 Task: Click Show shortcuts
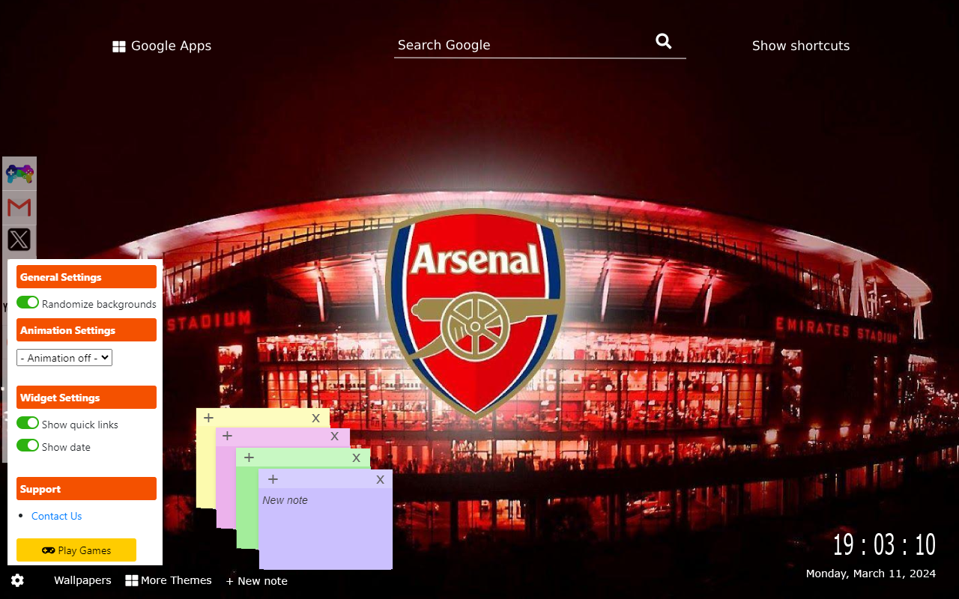click(x=801, y=46)
